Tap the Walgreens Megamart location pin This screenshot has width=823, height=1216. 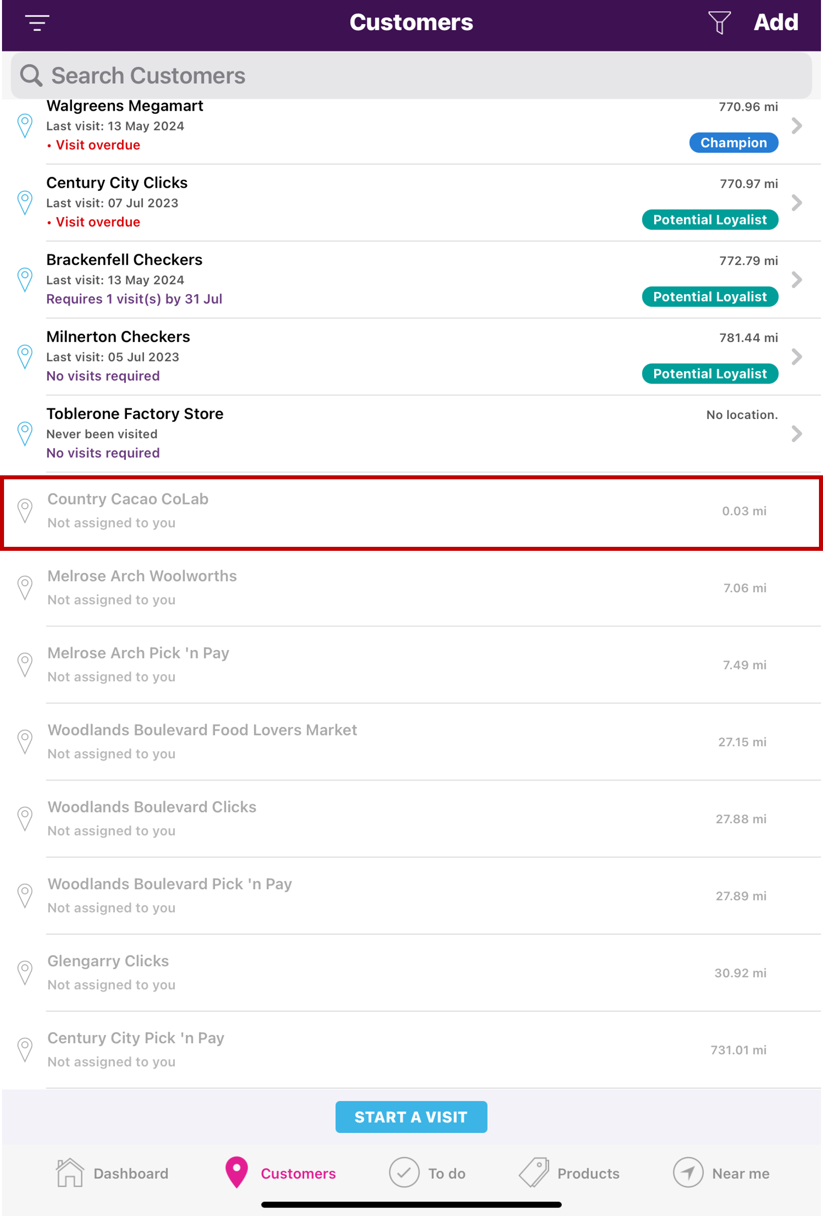pyautogui.click(x=25, y=126)
